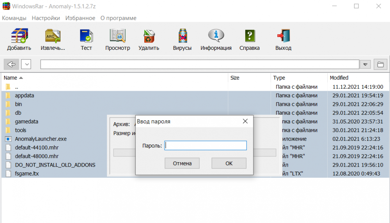Click the default-44100.mhr file icon

point(8,147)
